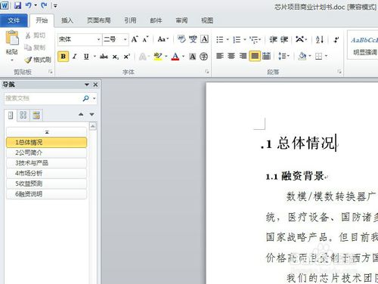Select 2公司简介 heading in navigation
Screen dimensions: 378x284
pyautogui.click(x=46, y=153)
